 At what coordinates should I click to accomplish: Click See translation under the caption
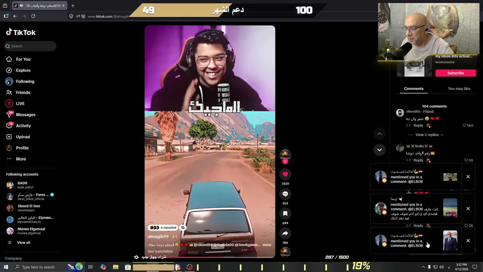pyautogui.click(x=160, y=251)
